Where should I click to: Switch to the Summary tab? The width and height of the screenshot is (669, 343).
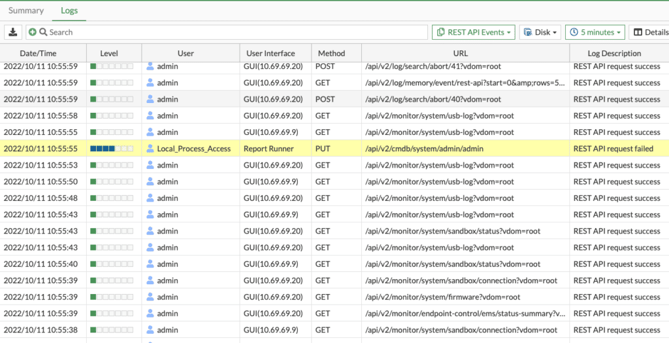[26, 10]
